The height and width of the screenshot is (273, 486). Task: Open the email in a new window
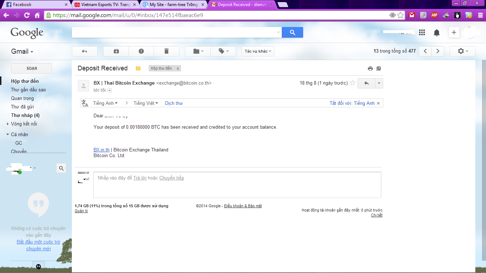[379, 69]
